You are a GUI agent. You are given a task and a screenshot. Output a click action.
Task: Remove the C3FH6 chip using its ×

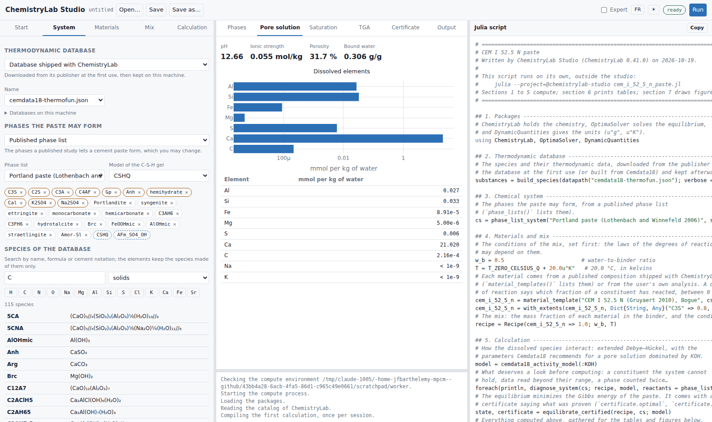27,224
